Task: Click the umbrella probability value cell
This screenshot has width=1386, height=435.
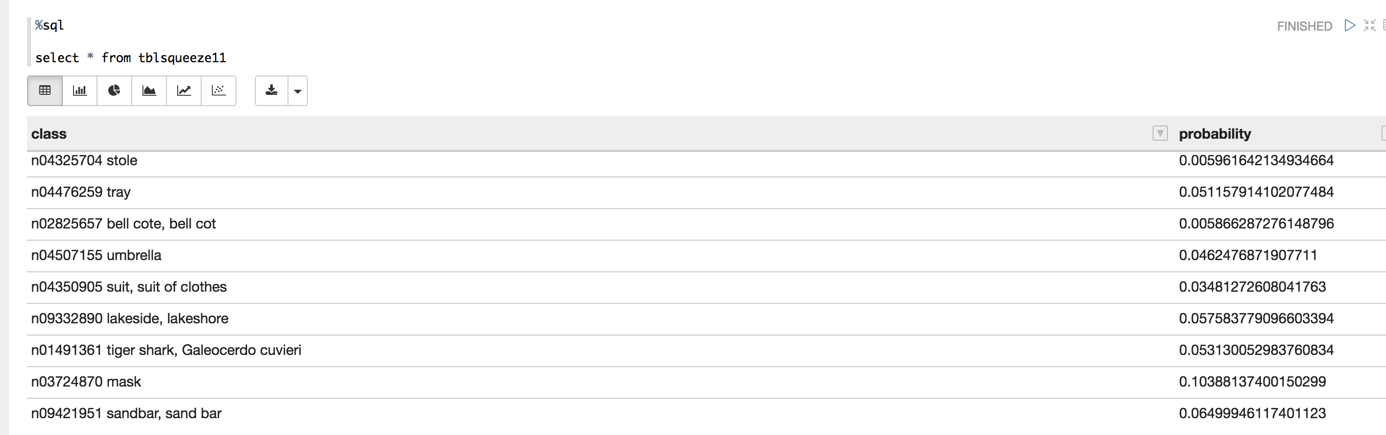Action: (x=1248, y=255)
